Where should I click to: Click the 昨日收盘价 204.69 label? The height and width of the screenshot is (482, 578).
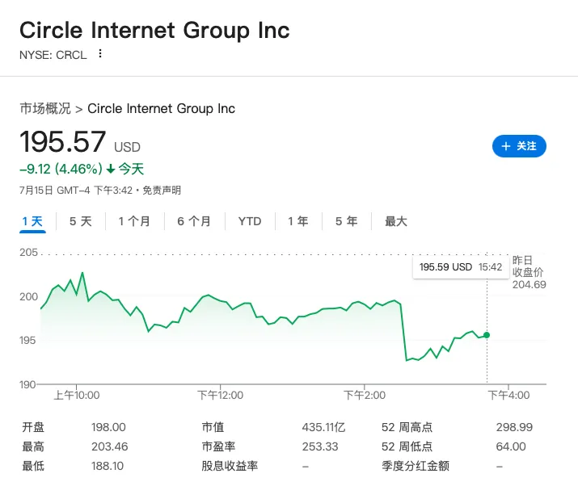(x=529, y=272)
